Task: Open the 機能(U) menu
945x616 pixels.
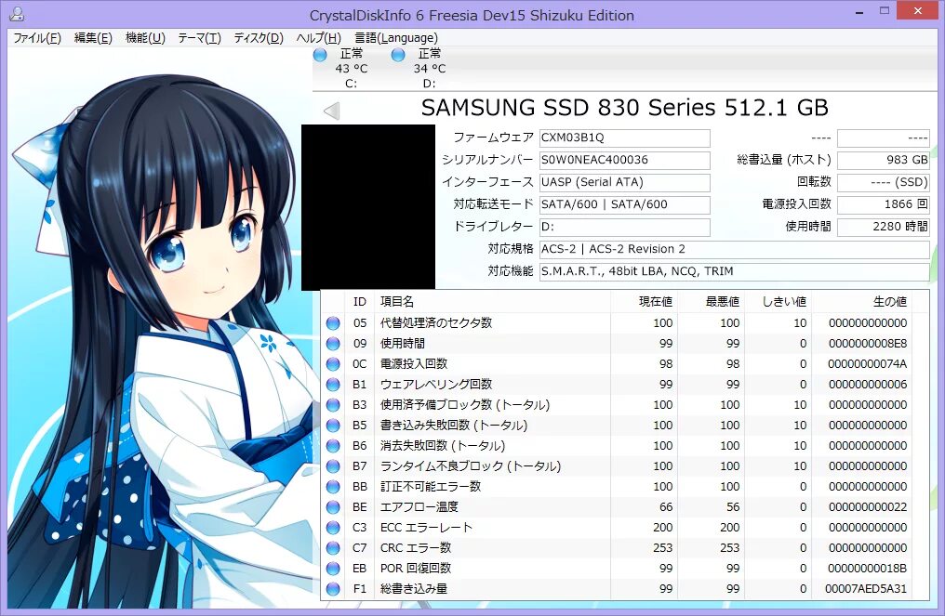Action: 145,38
